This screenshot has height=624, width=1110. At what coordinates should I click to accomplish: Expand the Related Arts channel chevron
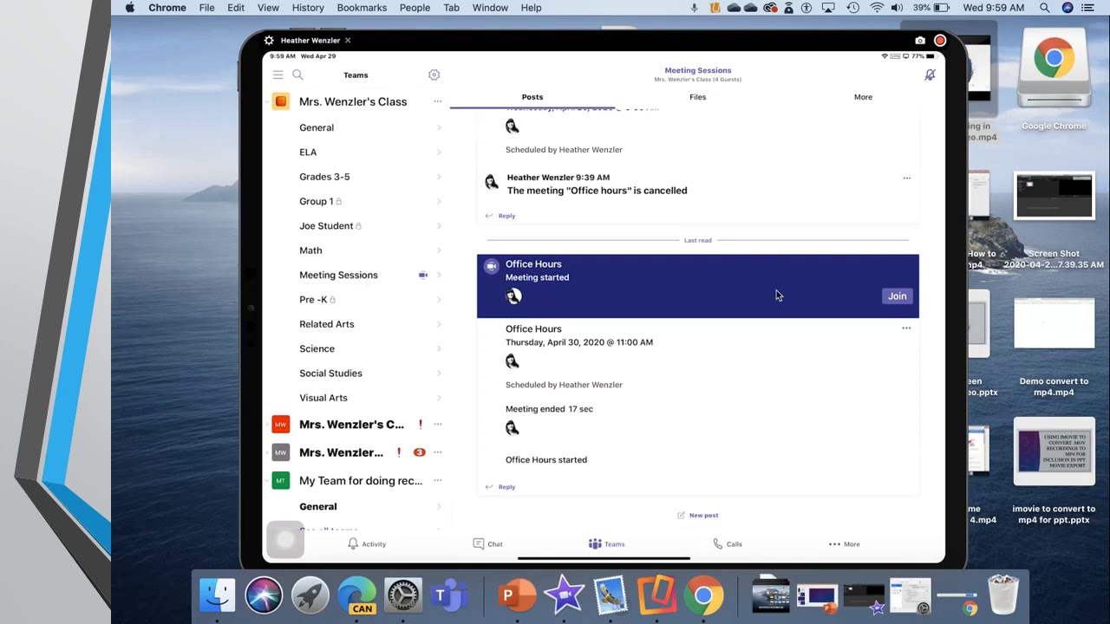pyautogui.click(x=439, y=324)
